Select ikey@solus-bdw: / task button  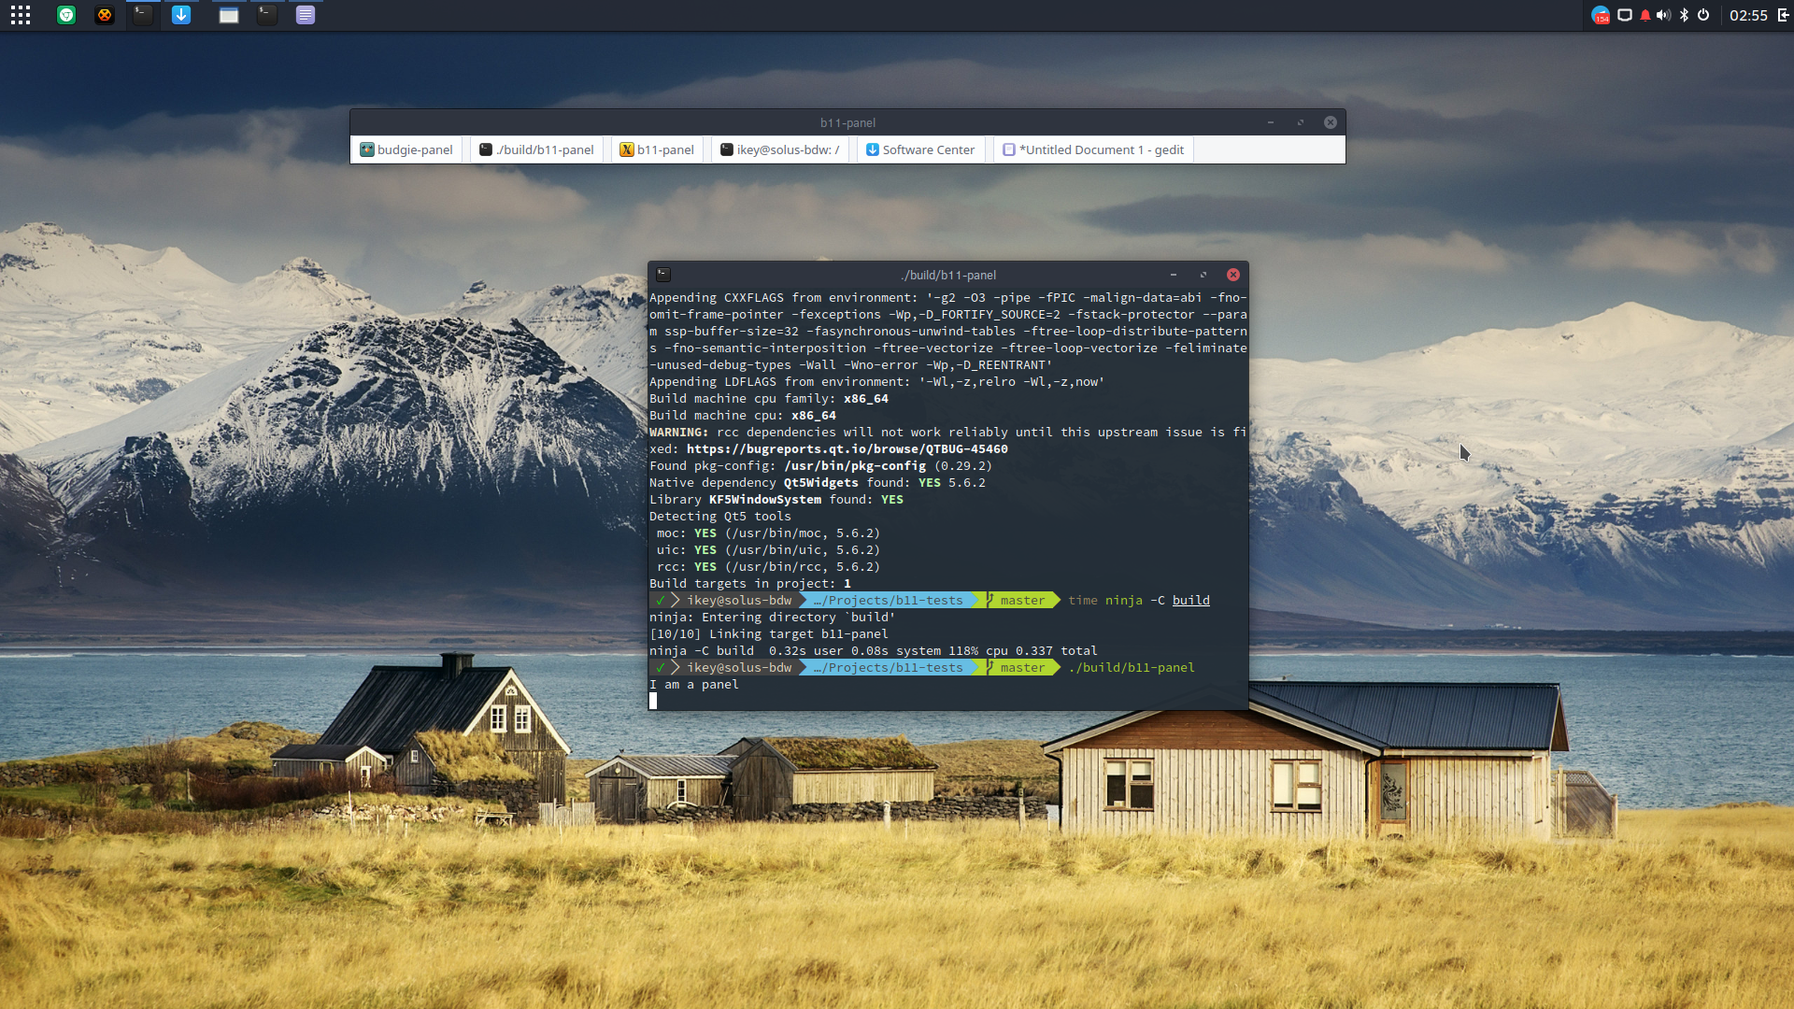(780, 149)
